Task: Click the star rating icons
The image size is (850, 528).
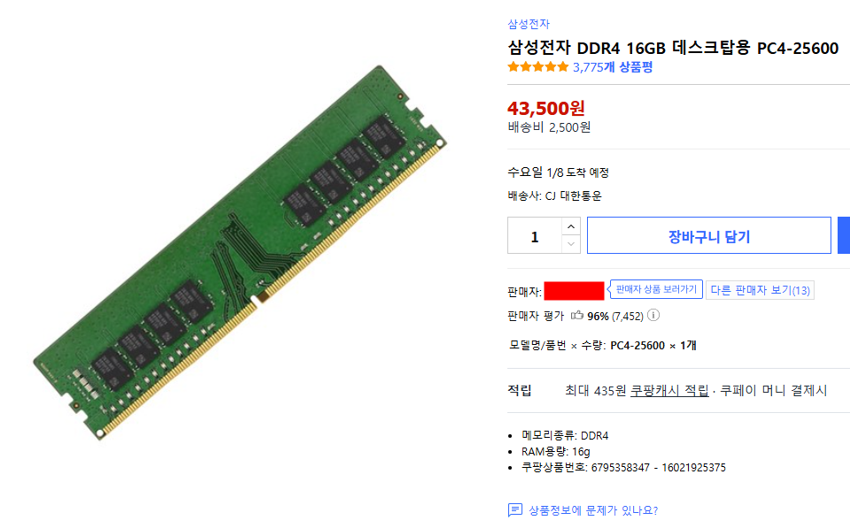Action: [x=537, y=67]
